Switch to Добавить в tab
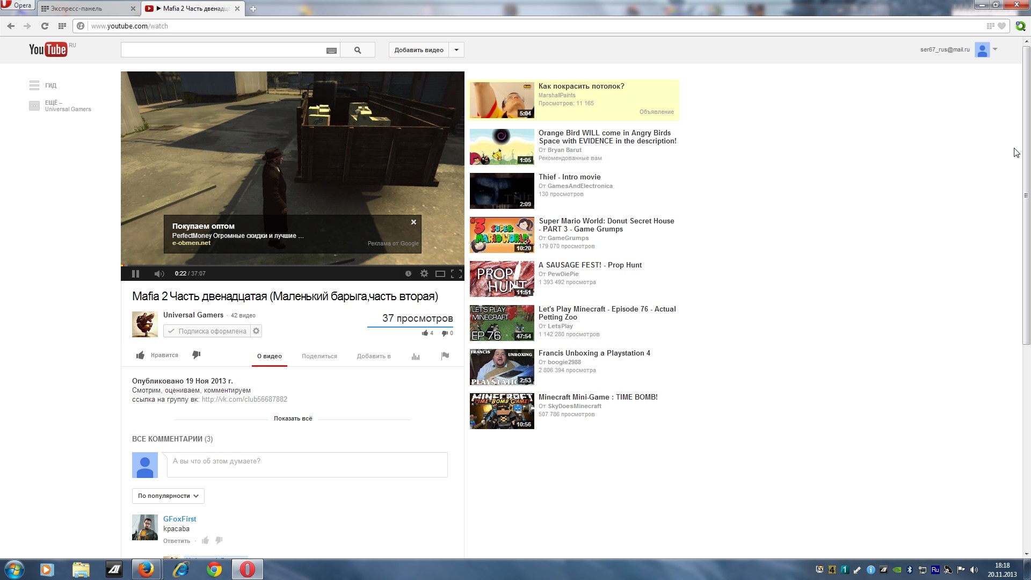 (374, 356)
